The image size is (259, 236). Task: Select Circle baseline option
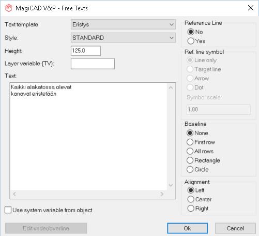click(197, 170)
